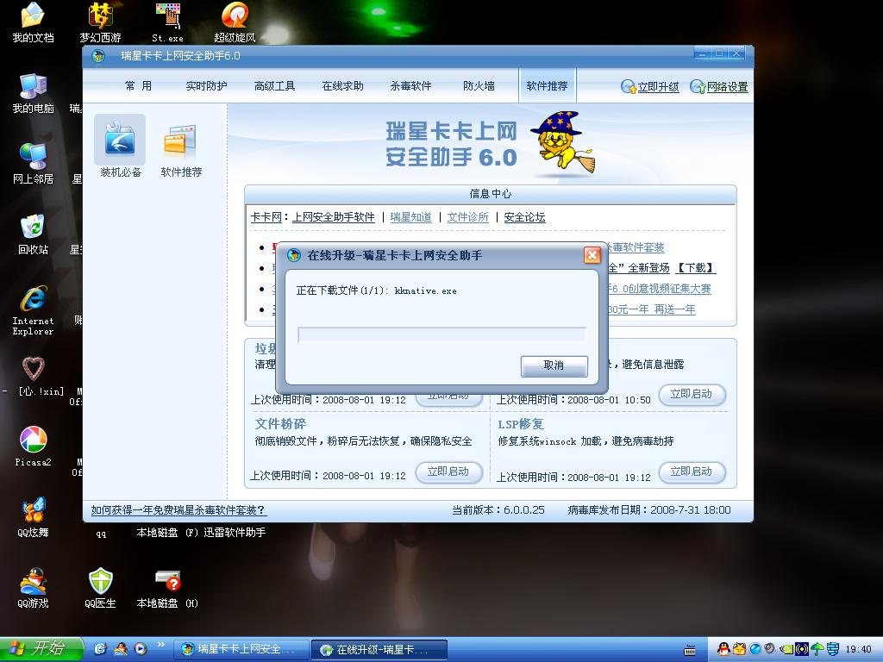Click the lion wizard mascot image

click(562, 142)
